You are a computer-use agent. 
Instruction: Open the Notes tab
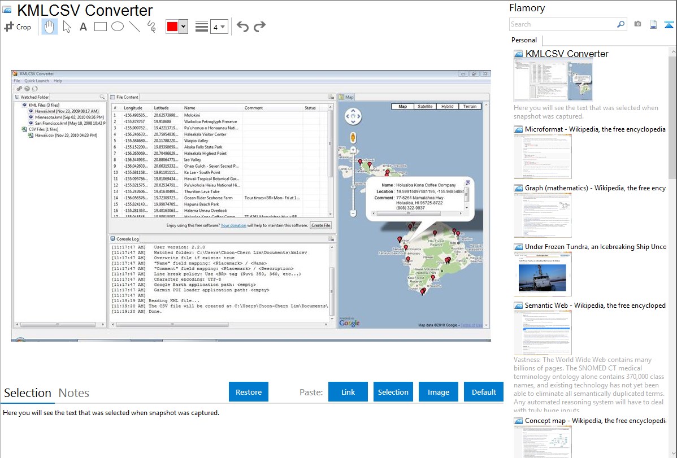pos(74,393)
